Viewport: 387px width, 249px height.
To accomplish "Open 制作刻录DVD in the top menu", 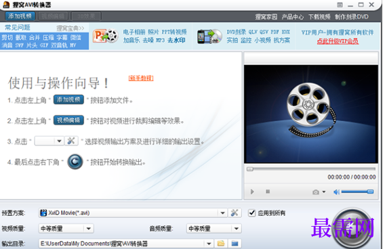I will [x=352, y=17].
